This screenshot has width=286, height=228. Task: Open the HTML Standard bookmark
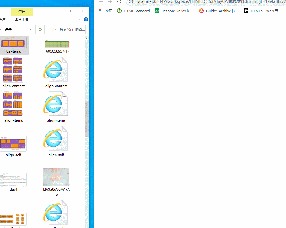click(x=133, y=11)
